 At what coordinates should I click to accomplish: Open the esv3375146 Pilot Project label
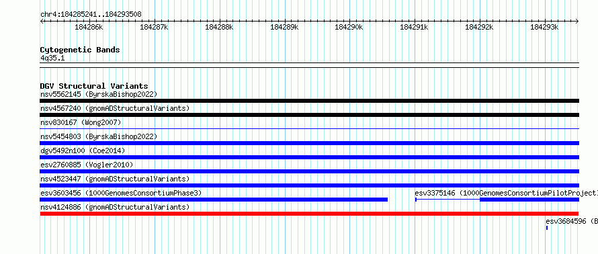pyautogui.click(x=506, y=193)
